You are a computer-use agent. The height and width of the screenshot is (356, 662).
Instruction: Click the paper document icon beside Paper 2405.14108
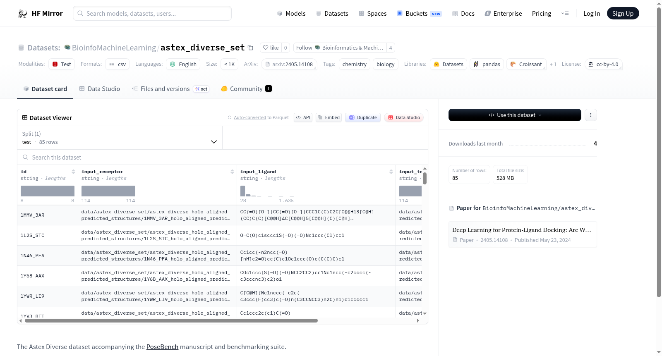(x=455, y=240)
